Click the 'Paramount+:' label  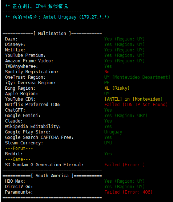click(19, 193)
